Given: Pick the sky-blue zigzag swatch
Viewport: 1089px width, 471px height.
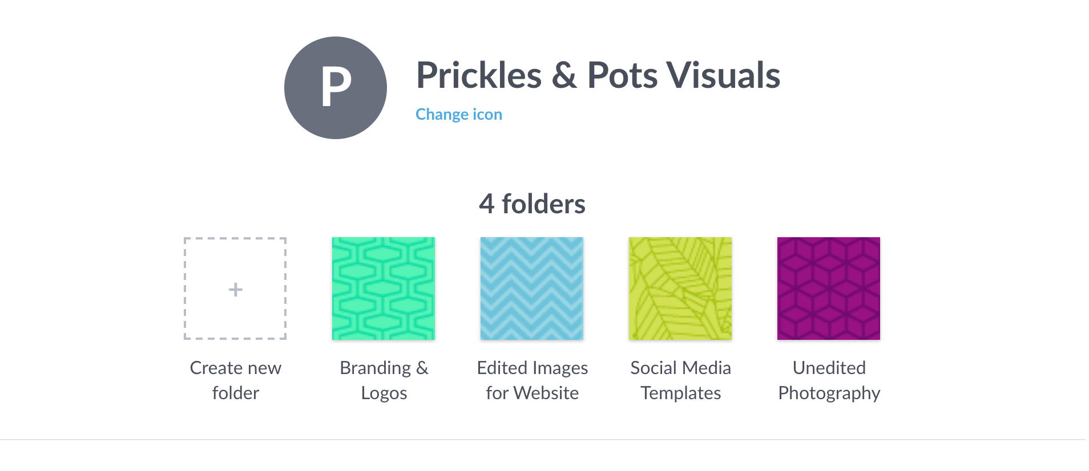Looking at the screenshot, I should tap(532, 289).
